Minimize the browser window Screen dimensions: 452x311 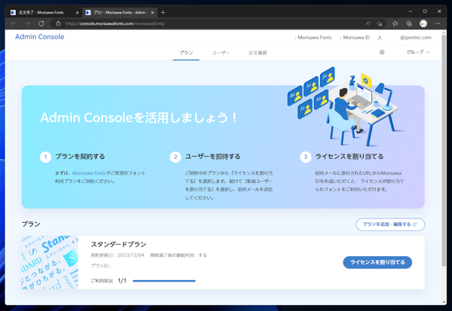(411, 11)
